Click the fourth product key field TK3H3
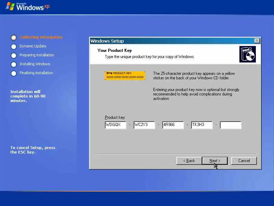Viewport: 274px width, 206px height. (x=202, y=125)
